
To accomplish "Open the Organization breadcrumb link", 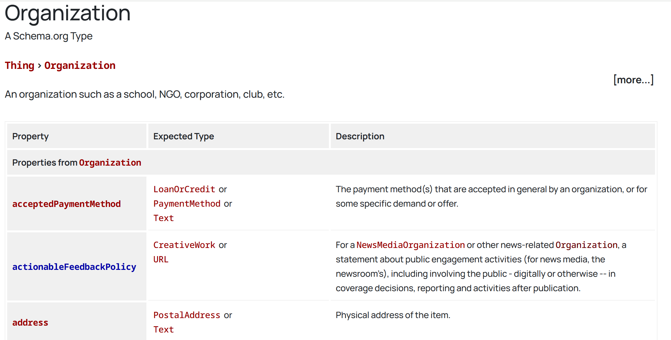I will [x=80, y=65].
